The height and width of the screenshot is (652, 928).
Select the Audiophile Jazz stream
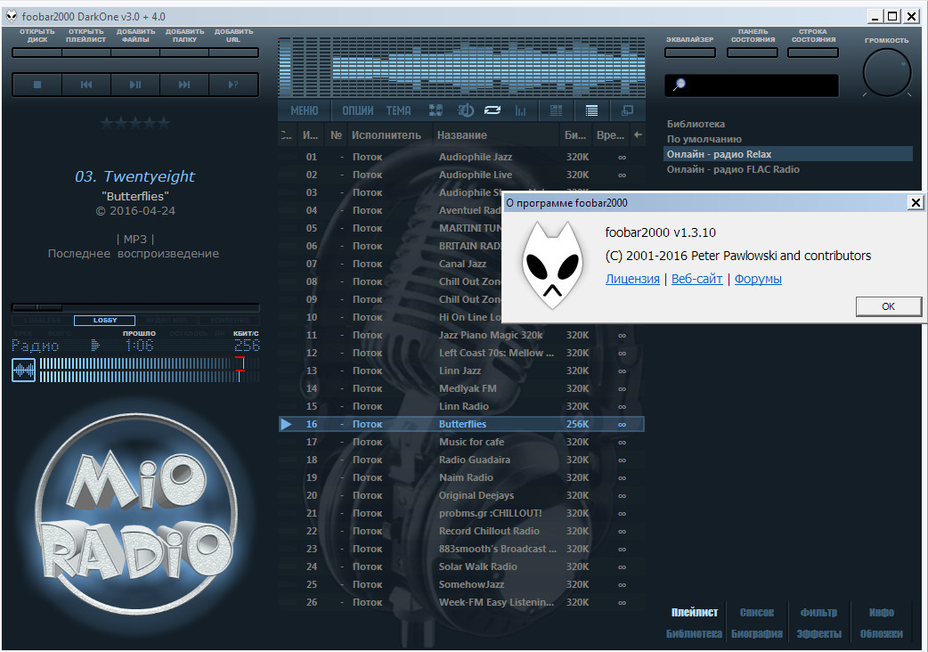pos(461,158)
